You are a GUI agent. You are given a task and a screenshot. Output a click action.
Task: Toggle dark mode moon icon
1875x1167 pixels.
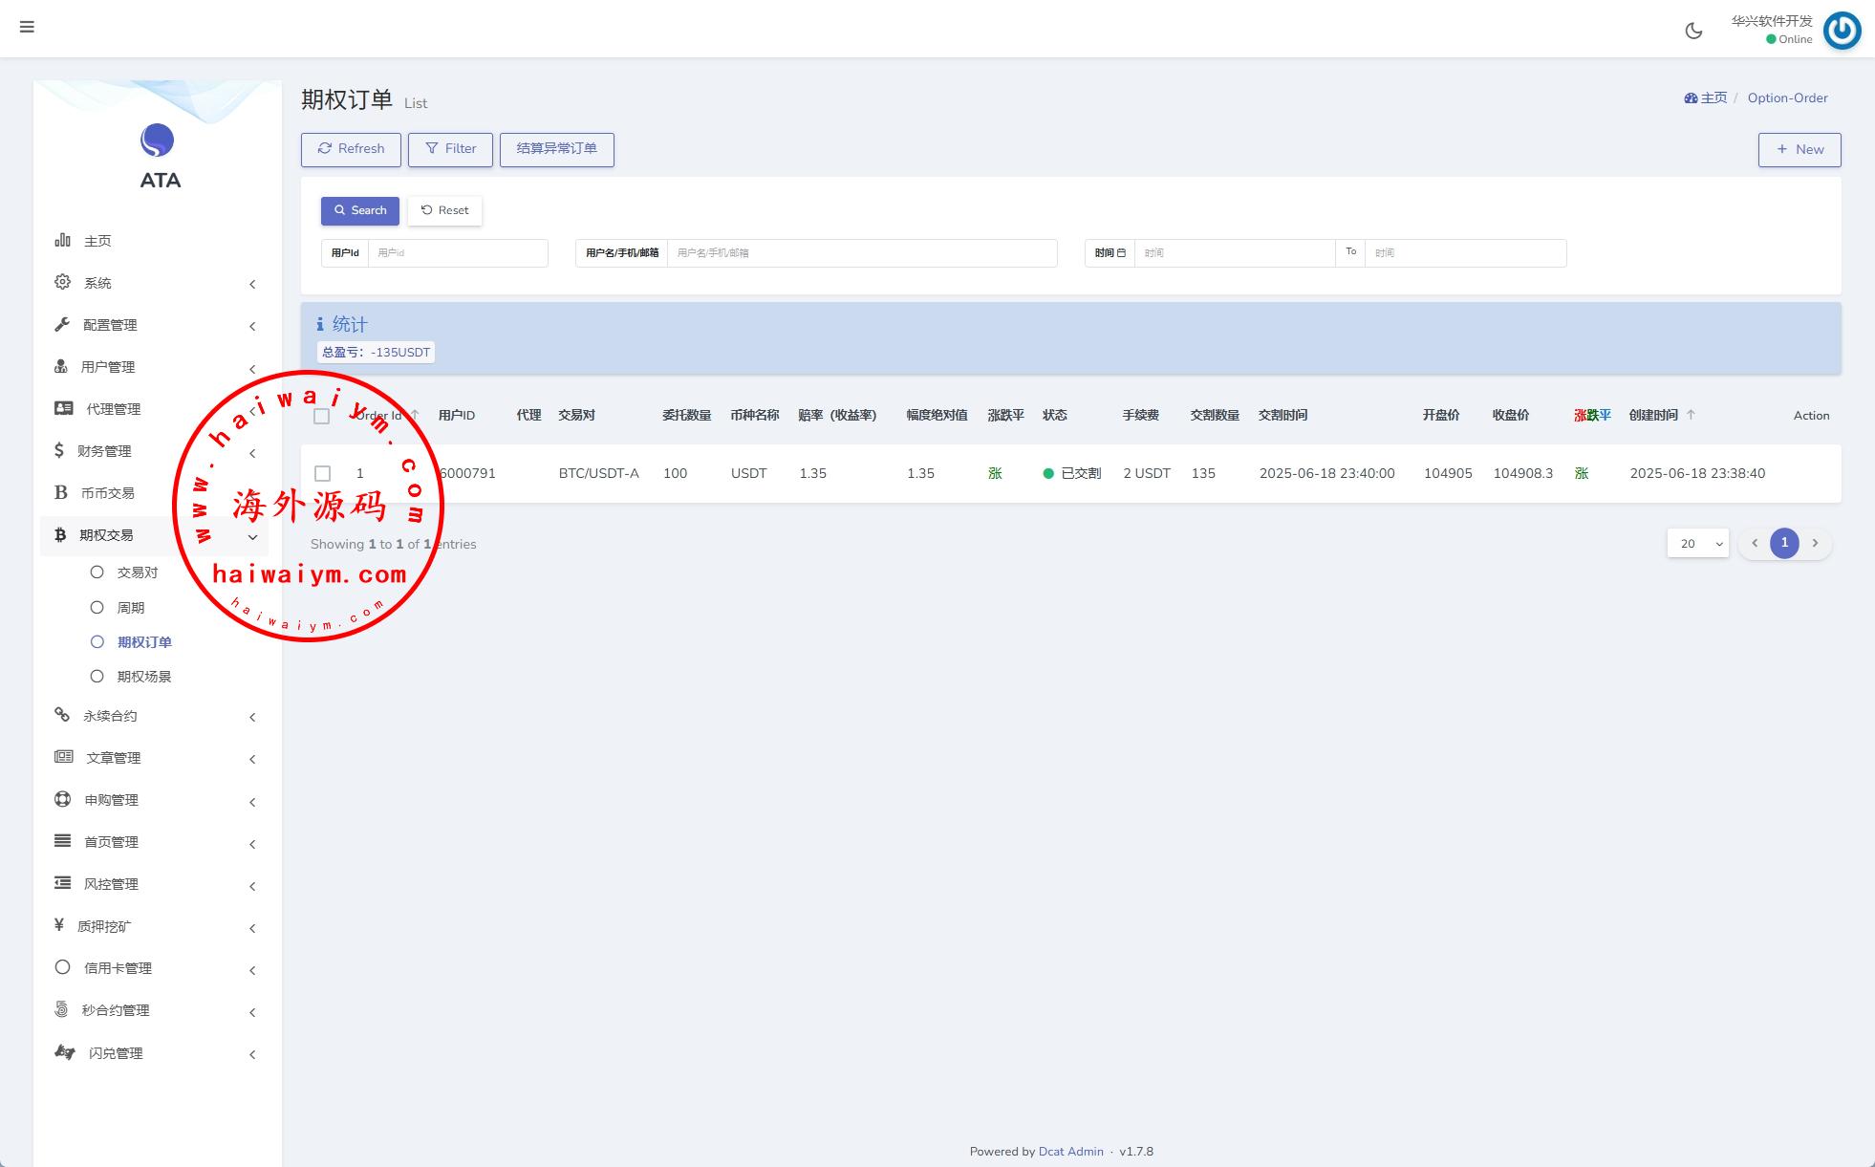[1693, 31]
